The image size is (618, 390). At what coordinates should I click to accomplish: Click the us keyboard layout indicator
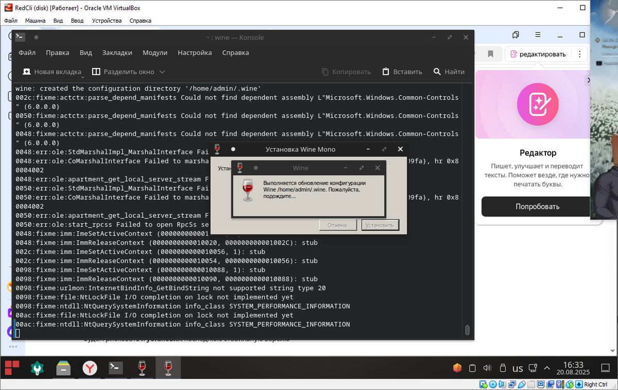[518, 368]
